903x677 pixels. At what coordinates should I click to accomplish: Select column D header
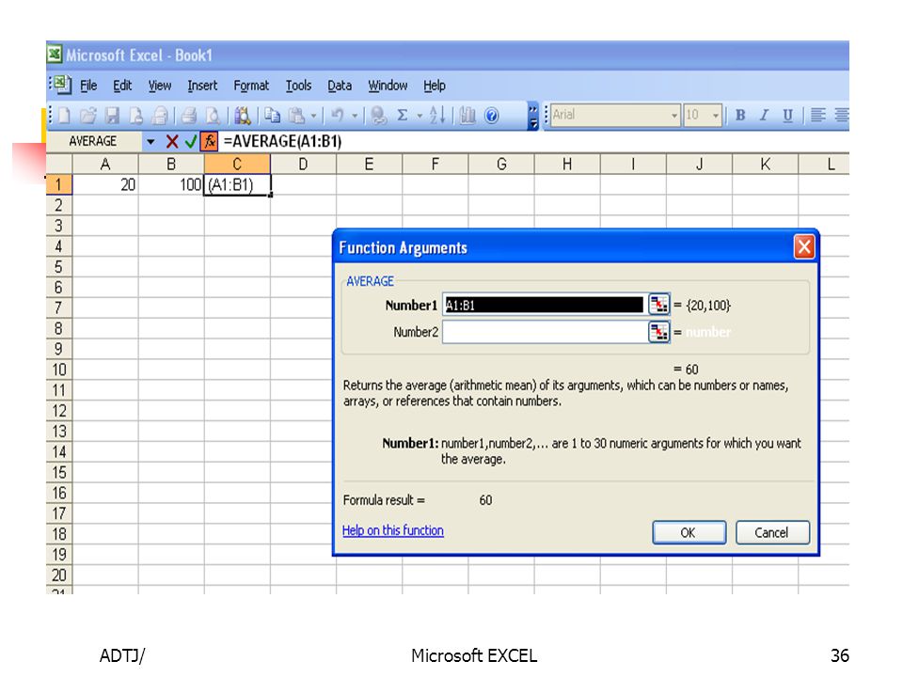303,165
